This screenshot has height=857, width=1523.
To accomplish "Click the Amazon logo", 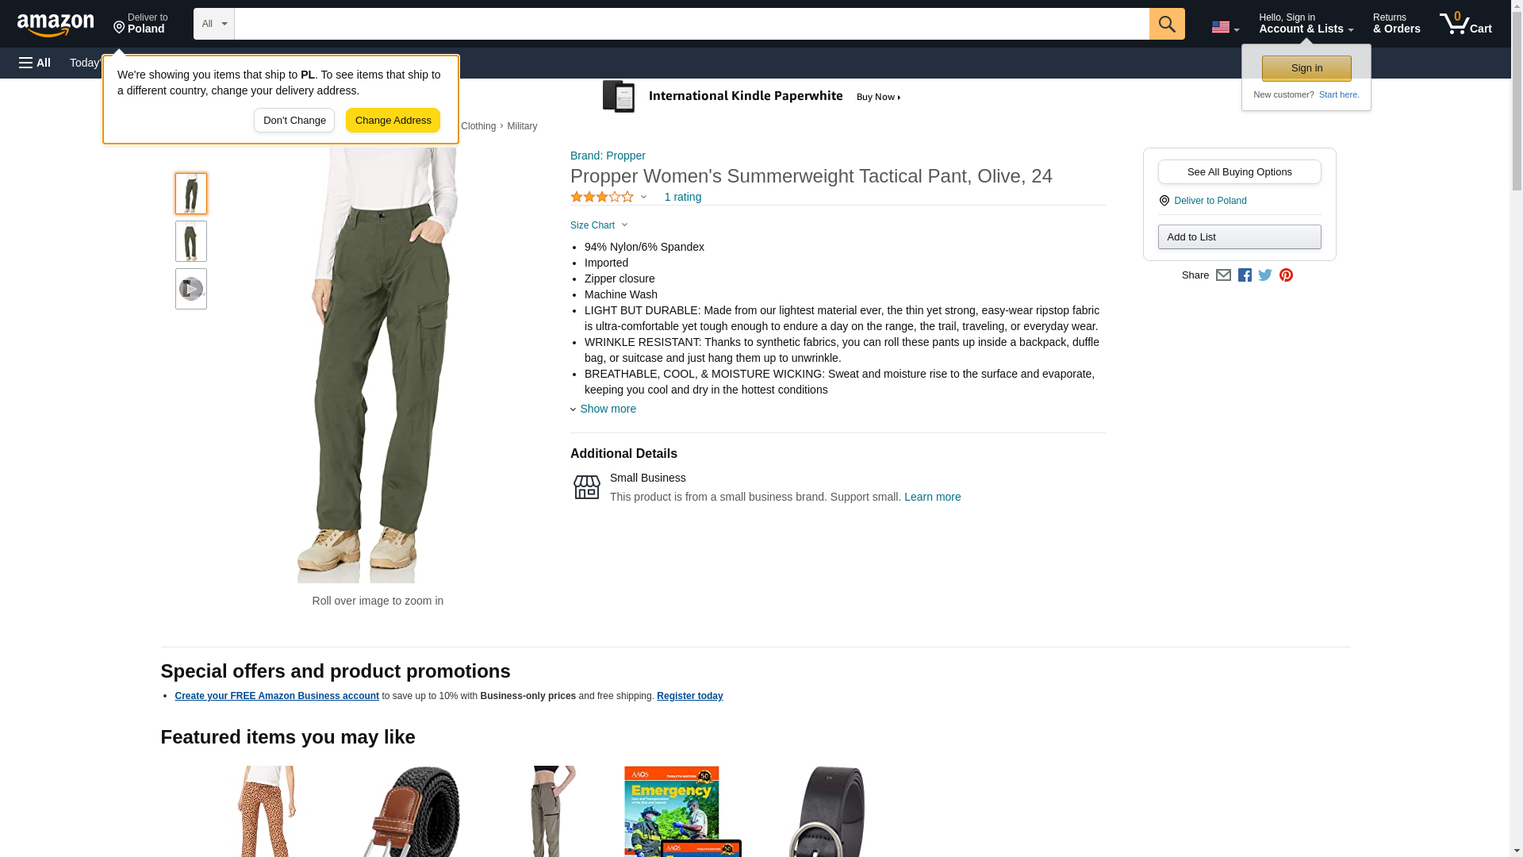I will tap(56, 25).
